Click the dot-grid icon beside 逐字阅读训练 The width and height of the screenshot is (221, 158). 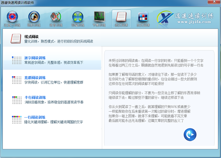[x=17, y=60]
